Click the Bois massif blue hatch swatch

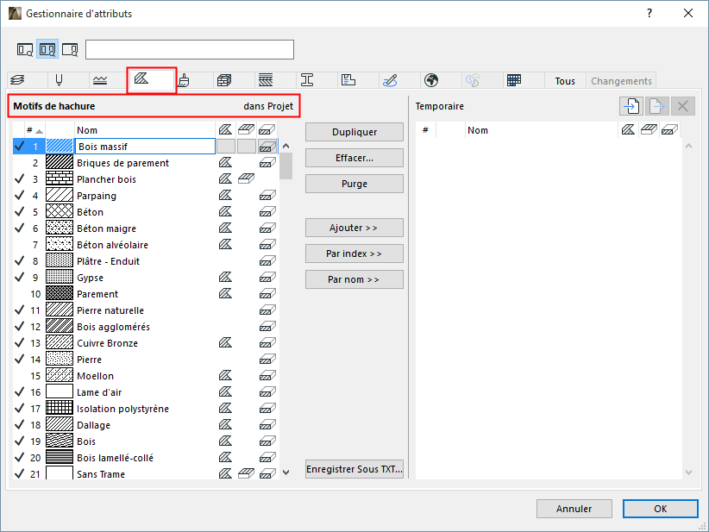point(60,146)
